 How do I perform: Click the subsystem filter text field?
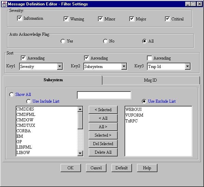[x=104, y=95]
